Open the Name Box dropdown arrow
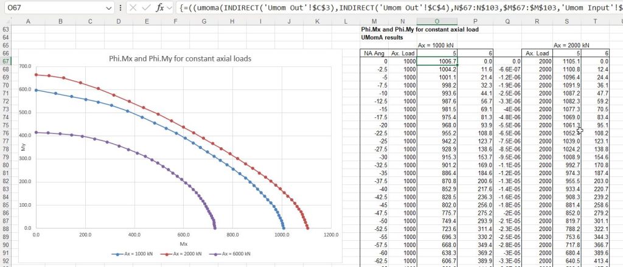This screenshot has height=267, width=623. pos(108,9)
